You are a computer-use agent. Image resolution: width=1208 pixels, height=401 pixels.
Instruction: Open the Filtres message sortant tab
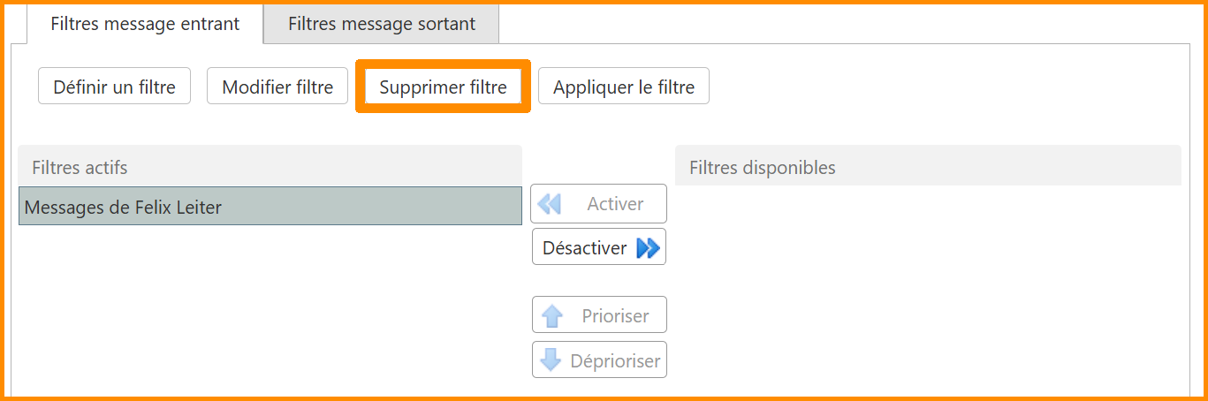382,24
